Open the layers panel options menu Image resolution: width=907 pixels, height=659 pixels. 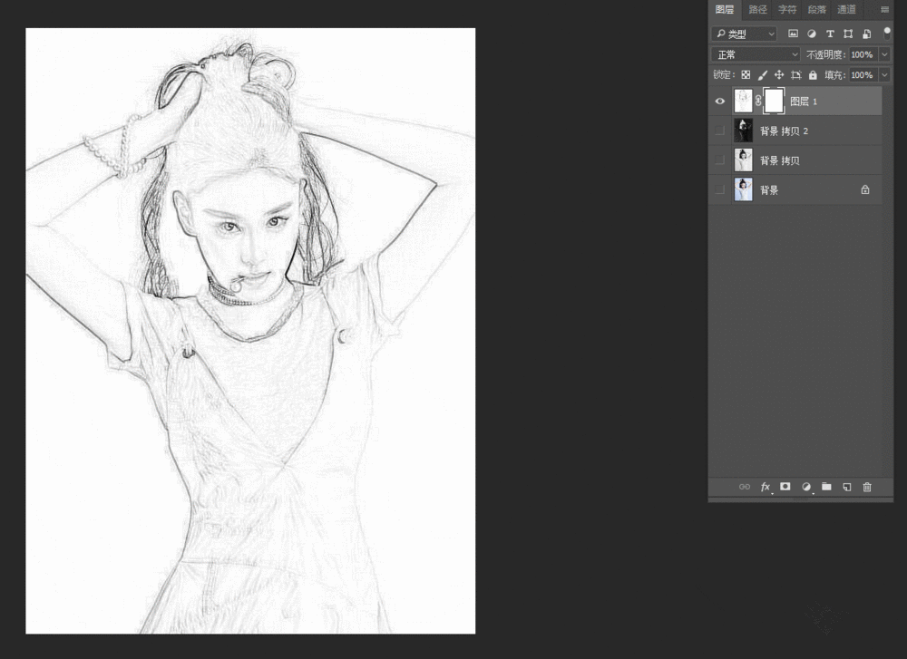[884, 10]
